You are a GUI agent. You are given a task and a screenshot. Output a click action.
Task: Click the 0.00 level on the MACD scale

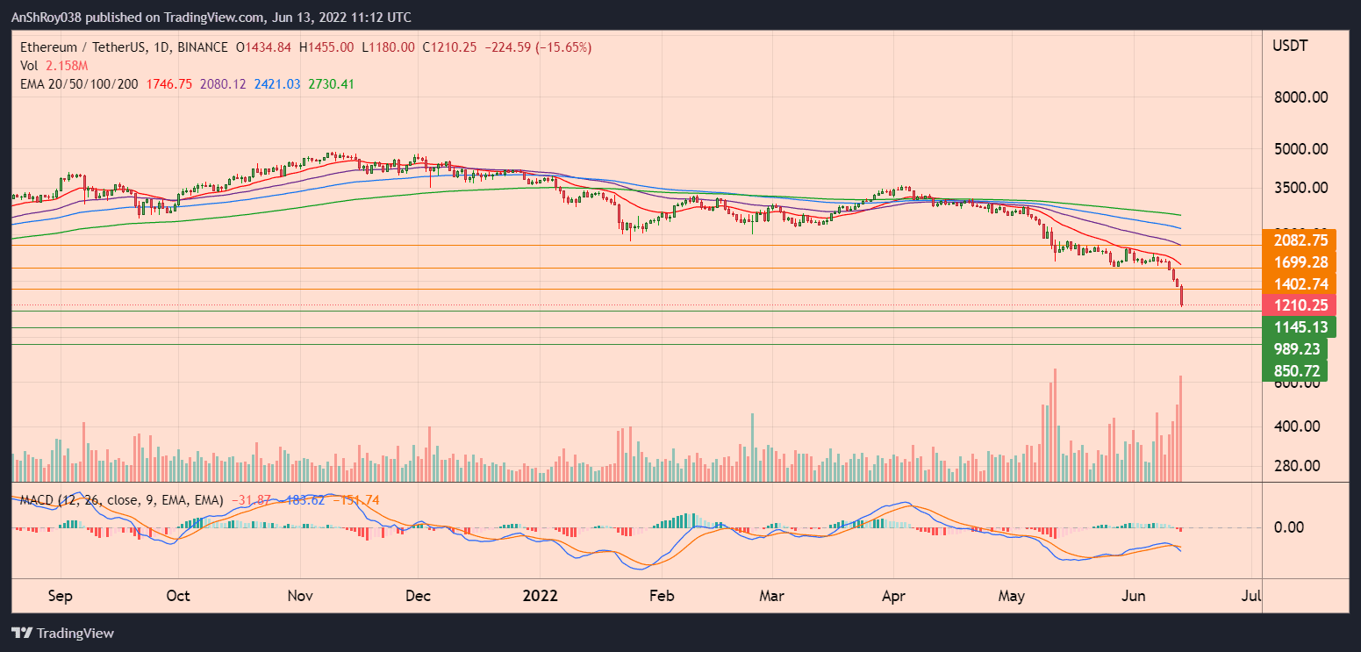[1290, 527]
